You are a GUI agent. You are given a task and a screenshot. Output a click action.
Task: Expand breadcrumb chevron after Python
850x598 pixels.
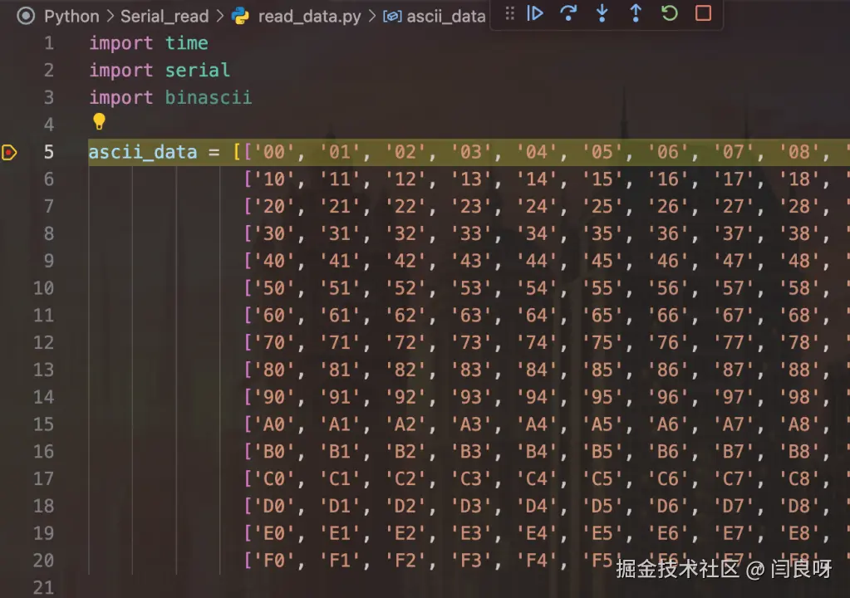pos(110,17)
